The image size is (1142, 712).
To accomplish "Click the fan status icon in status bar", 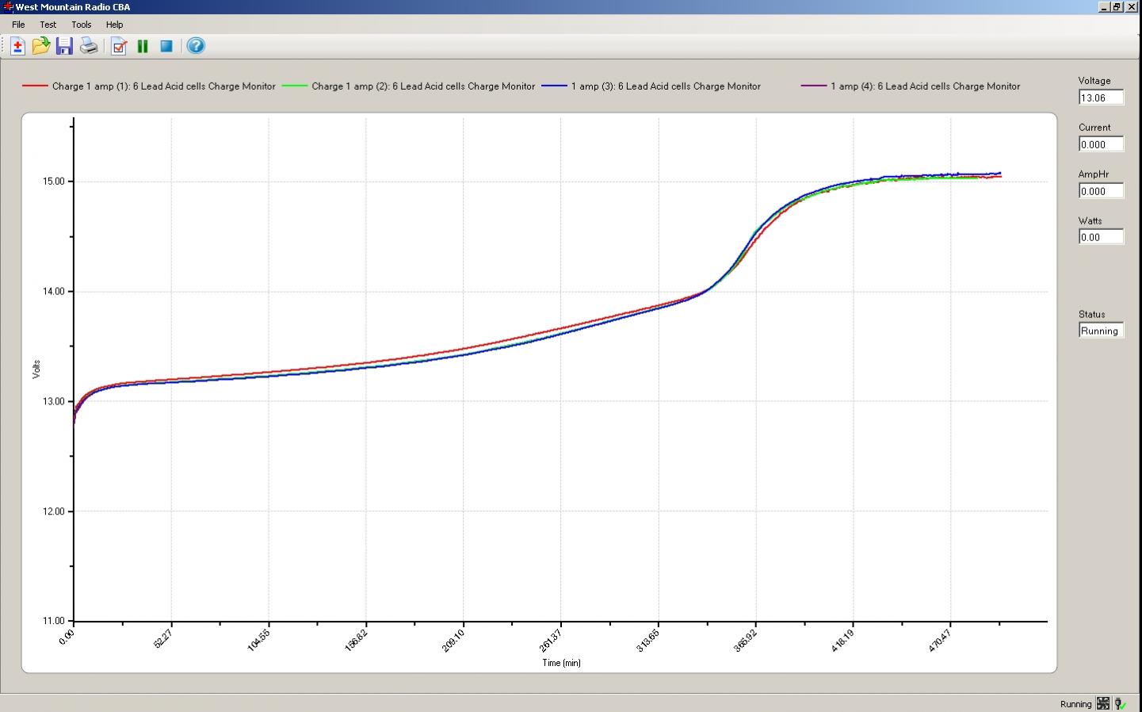I will tap(1103, 703).
